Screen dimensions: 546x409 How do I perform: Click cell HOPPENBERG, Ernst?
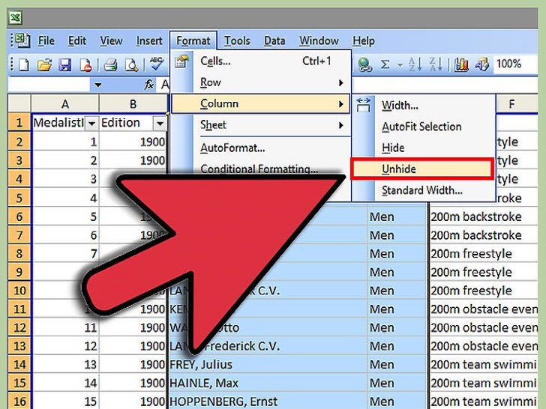click(x=268, y=401)
